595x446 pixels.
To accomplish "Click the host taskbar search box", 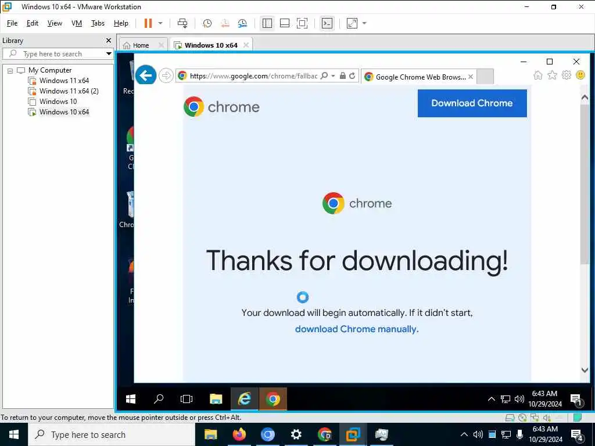I will tap(112, 434).
